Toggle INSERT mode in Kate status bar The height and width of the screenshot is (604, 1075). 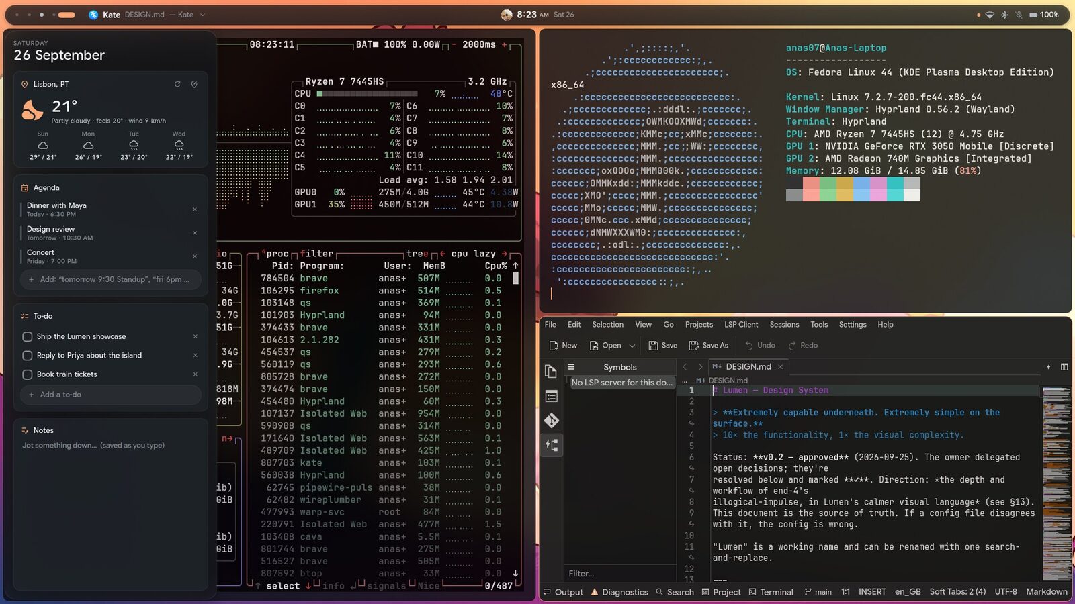[872, 591]
